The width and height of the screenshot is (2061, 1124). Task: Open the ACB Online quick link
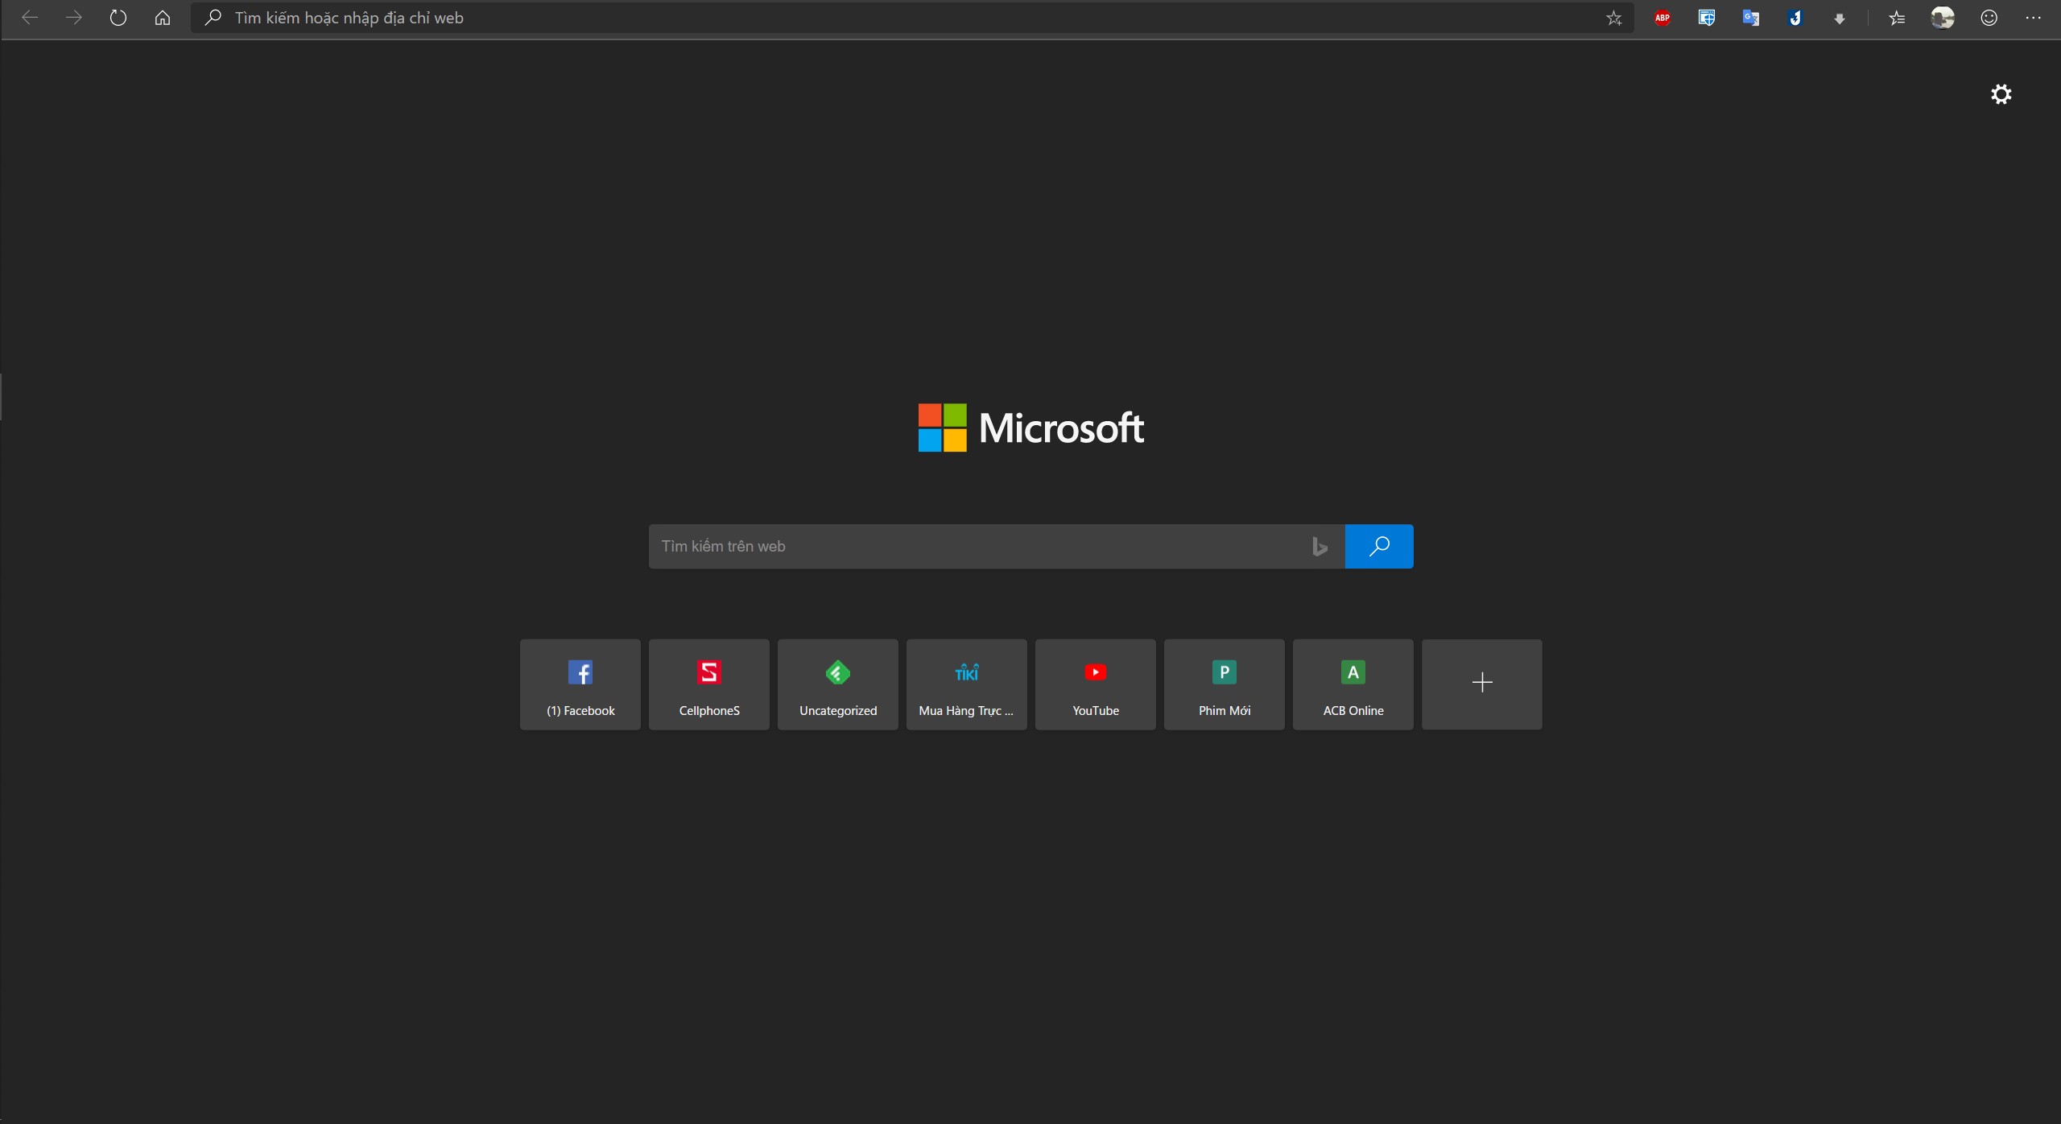[1353, 685]
